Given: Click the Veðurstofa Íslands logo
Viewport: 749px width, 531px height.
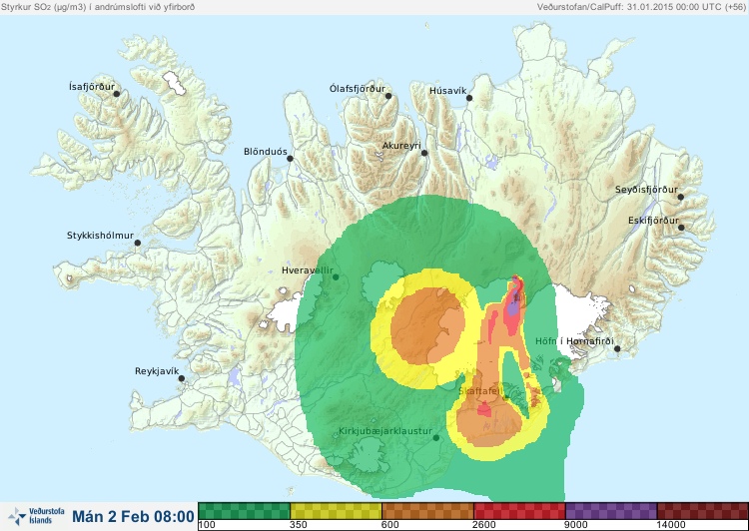Looking at the screenshot, I should 36,516.
